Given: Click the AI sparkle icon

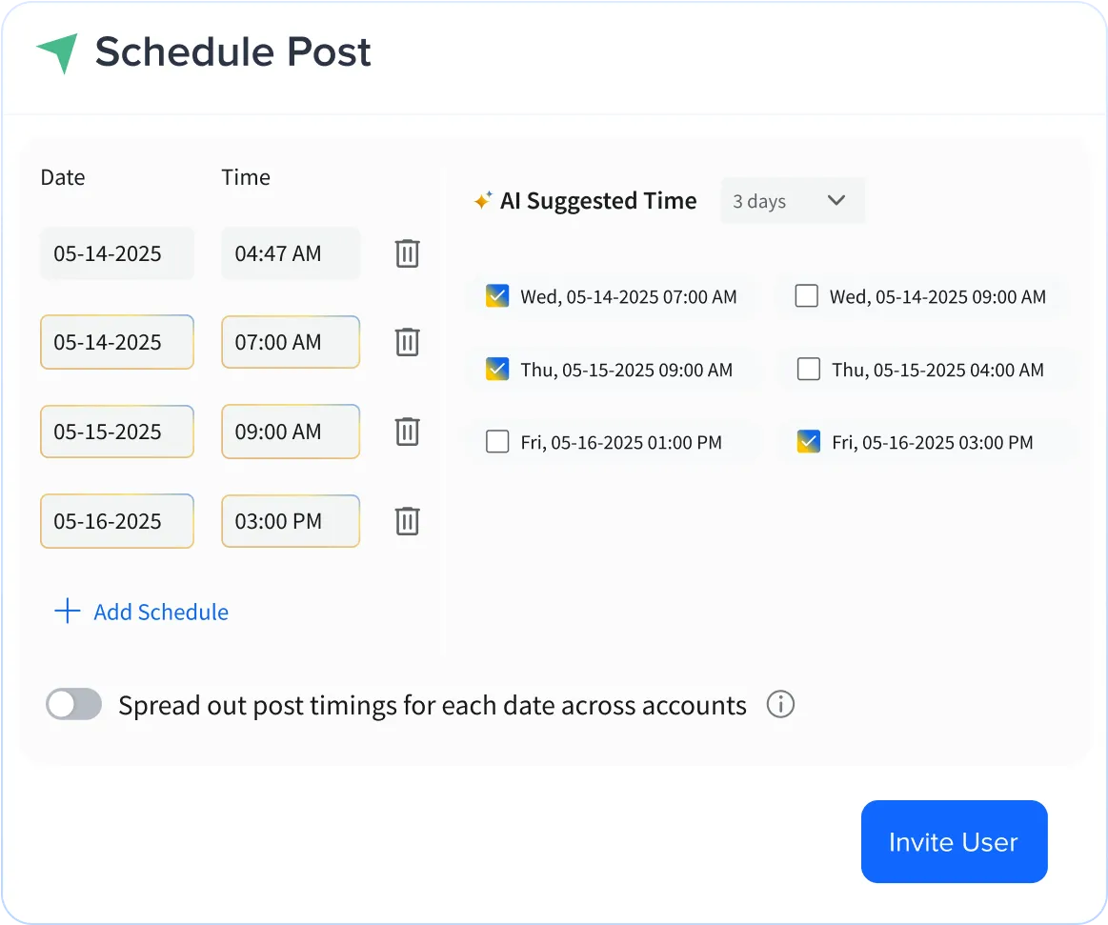Looking at the screenshot, I should click(482, 201).
